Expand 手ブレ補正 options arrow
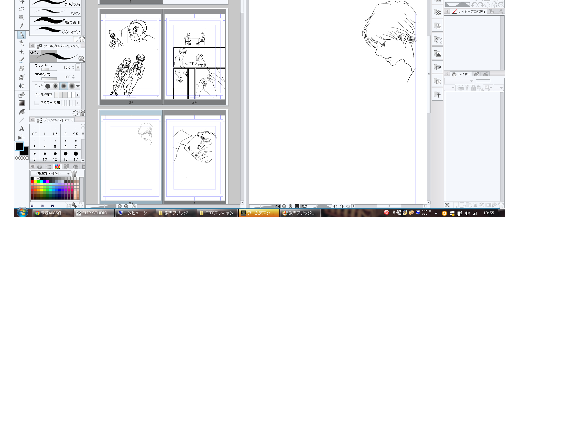The image size is (565, 423). pyautogui.click(x=78, y=95)
